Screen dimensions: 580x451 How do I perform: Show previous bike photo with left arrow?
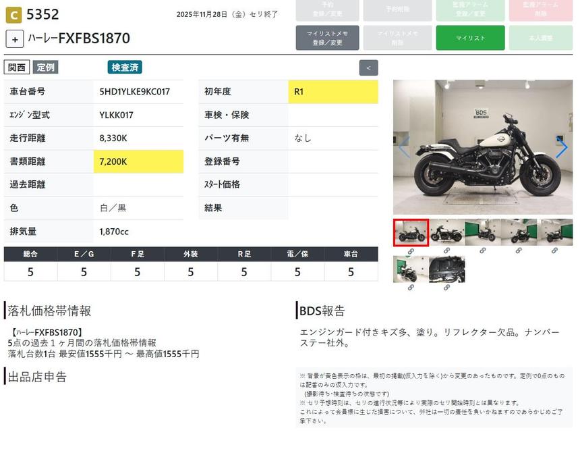(x=405, y=147)
